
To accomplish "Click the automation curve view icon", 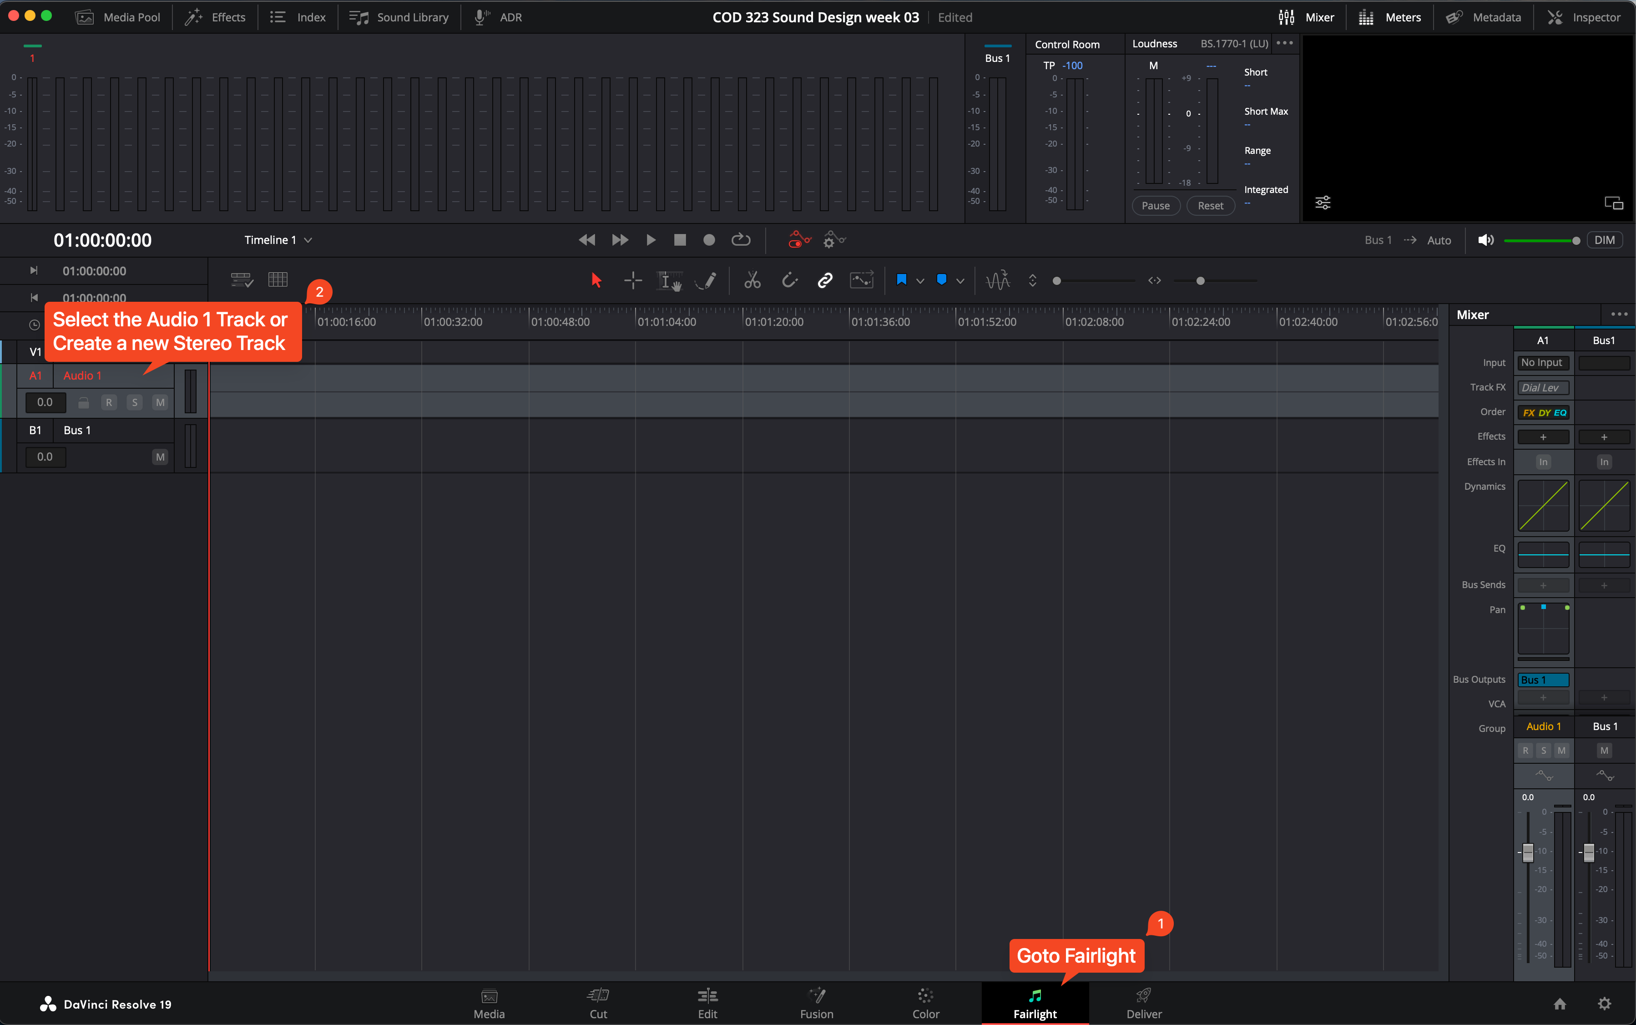I will point(862,281).
